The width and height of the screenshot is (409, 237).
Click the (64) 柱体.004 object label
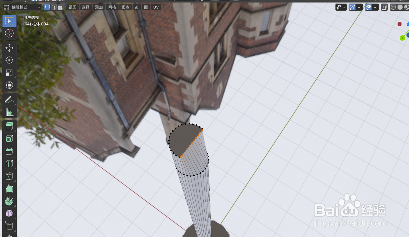(x=36, y=24)
